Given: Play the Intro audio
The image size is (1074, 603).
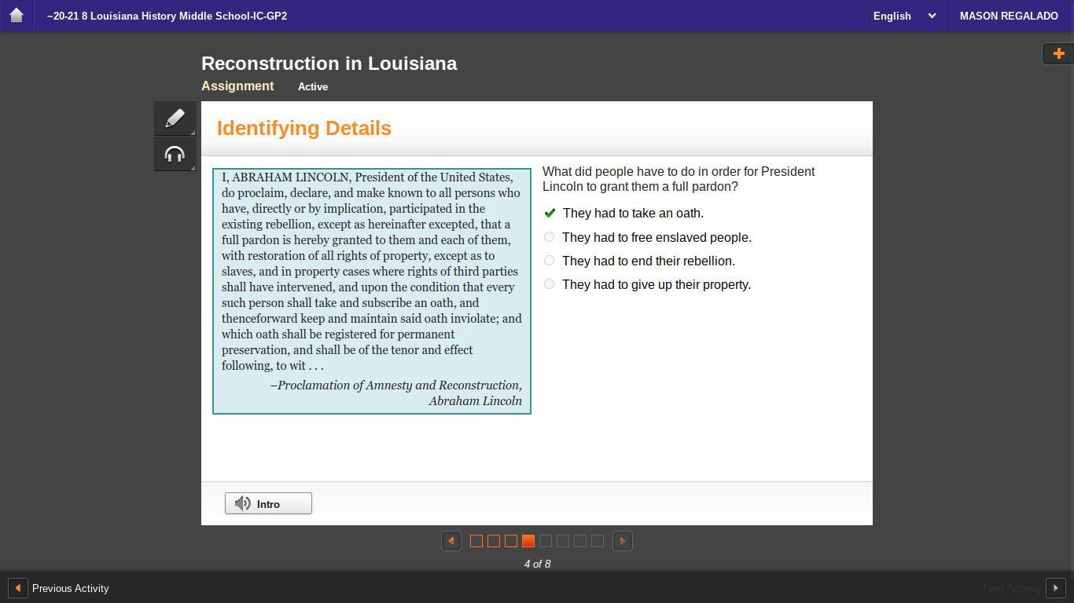Looking at the screenshot, I should [x=268, y=503].
